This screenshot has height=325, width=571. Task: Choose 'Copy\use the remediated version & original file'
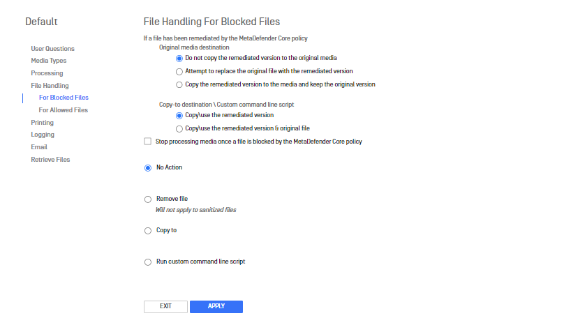tap(179, 128)
